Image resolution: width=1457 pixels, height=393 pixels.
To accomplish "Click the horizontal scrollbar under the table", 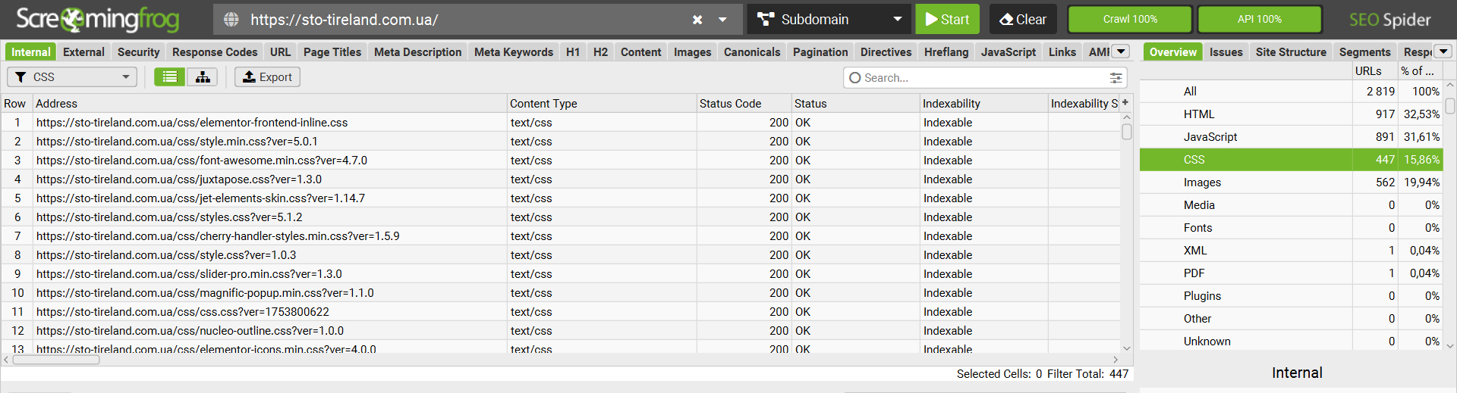I will pos(56,360).
